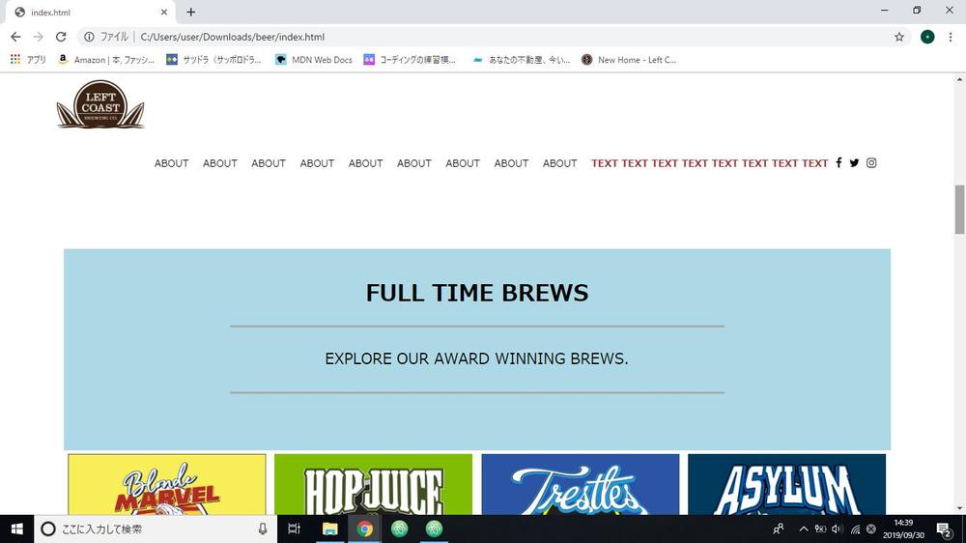The image size is (966, 543).
Task: Open File Explorer from the taskbar
Action: point(330,529)
